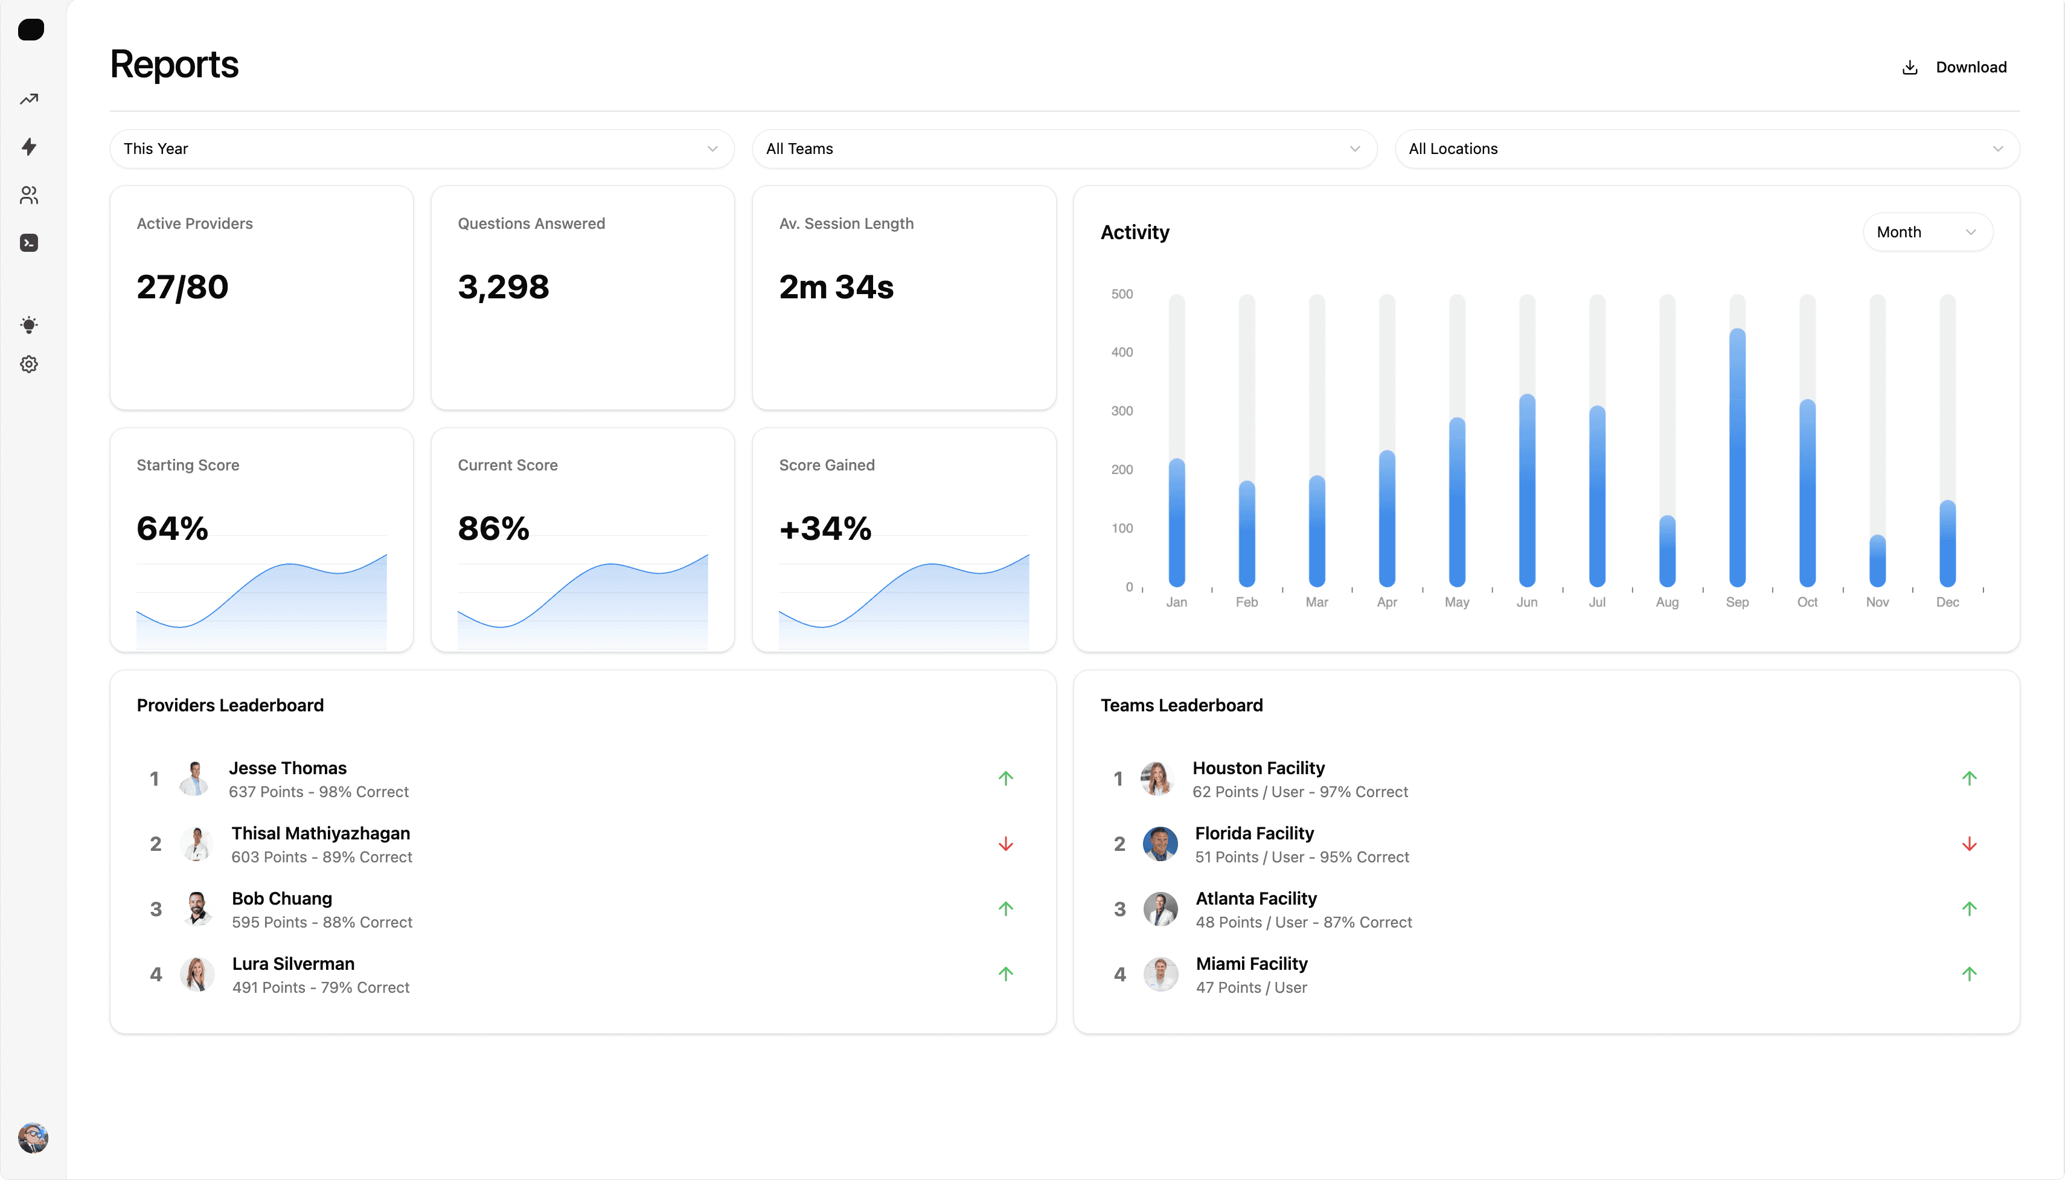This screenshot has height=1180, width=2065.
Task: Open the settings gear icon
Action: click(x=29, y=365)
